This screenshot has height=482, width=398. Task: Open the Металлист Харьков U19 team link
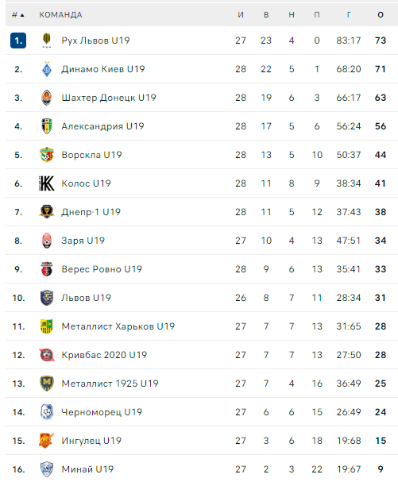118,326
